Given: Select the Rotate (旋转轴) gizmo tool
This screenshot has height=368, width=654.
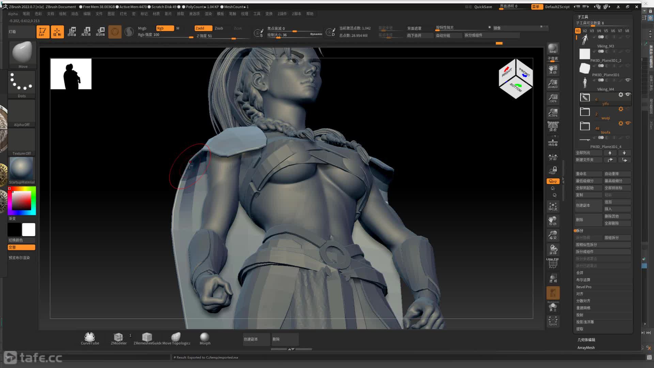Looking at the screenshot, I should tap(100, 32).
